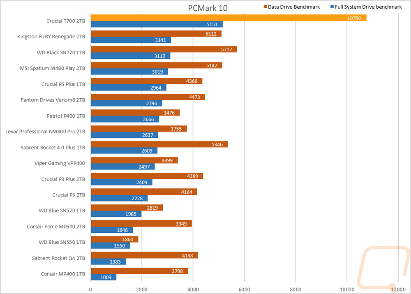Viewport: 411px width, 294px height.
Task: Click the 'PCMark 10' chart title
Action: (208, 8)
